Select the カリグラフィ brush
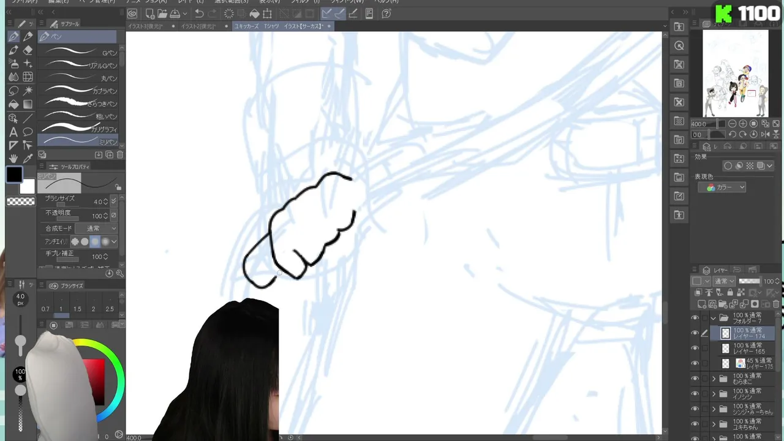The height and width of the screenshot is (441, 784). click(78, 129)
